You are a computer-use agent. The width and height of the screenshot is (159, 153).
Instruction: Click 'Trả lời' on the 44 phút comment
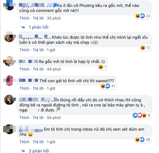pos(38,69)
